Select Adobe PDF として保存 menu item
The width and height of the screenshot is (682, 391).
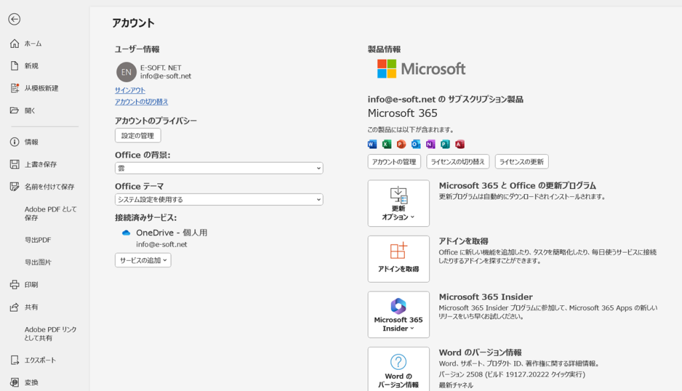[x=51, y=213]
